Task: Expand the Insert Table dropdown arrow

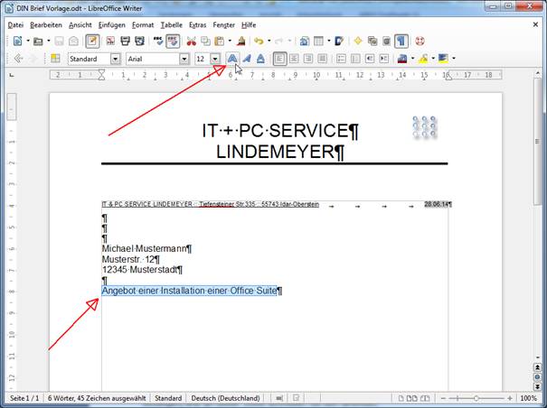Action: coord(329,42)
